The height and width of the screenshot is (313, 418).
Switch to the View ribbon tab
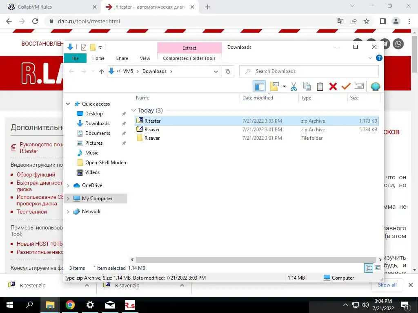(x=145, y=58)
